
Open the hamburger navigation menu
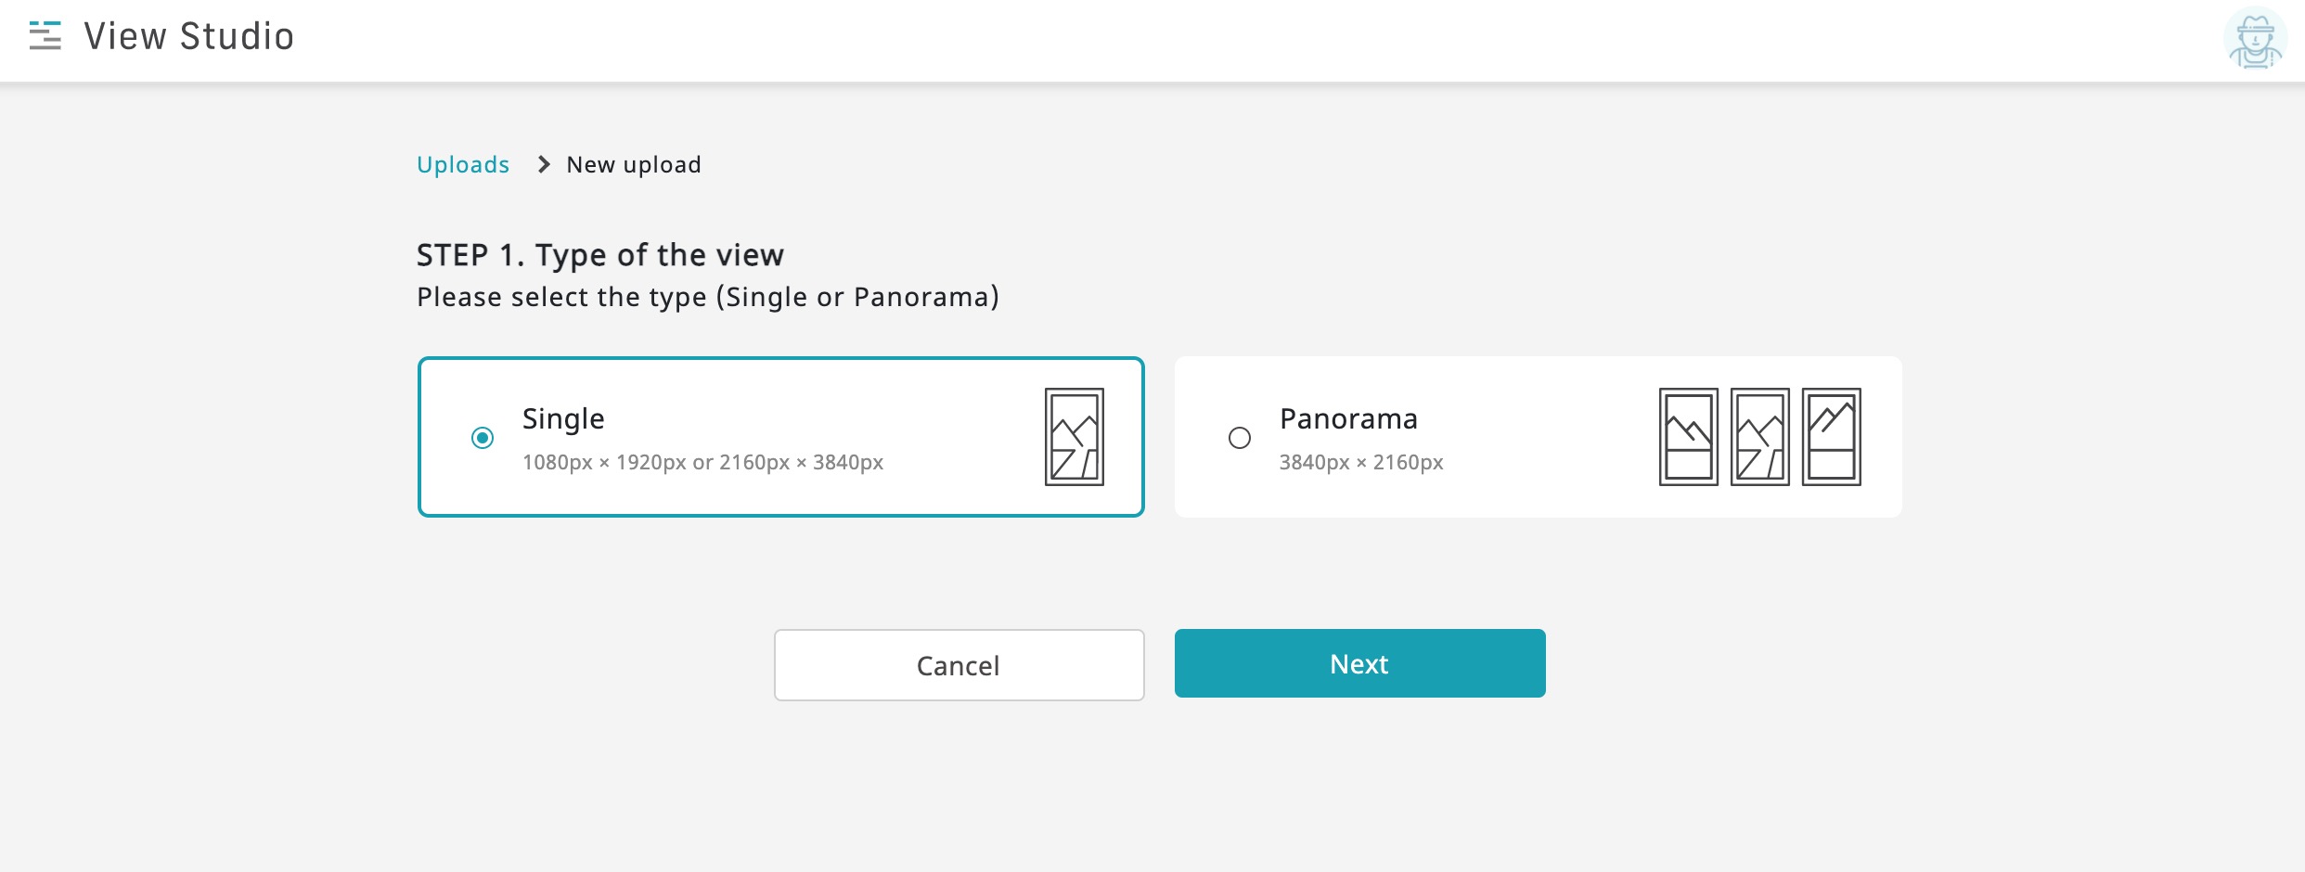click(x=45, y=36)
